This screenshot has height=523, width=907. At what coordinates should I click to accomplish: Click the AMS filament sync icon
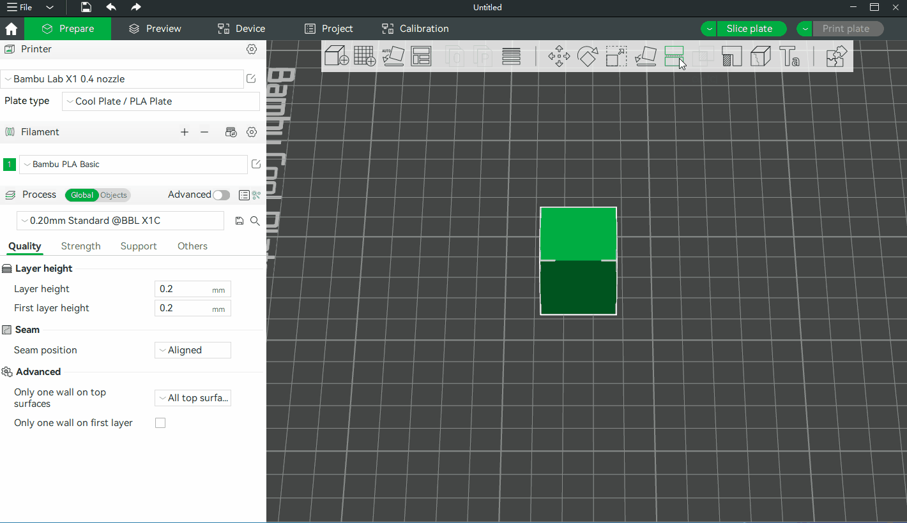[x=231, y=132]
